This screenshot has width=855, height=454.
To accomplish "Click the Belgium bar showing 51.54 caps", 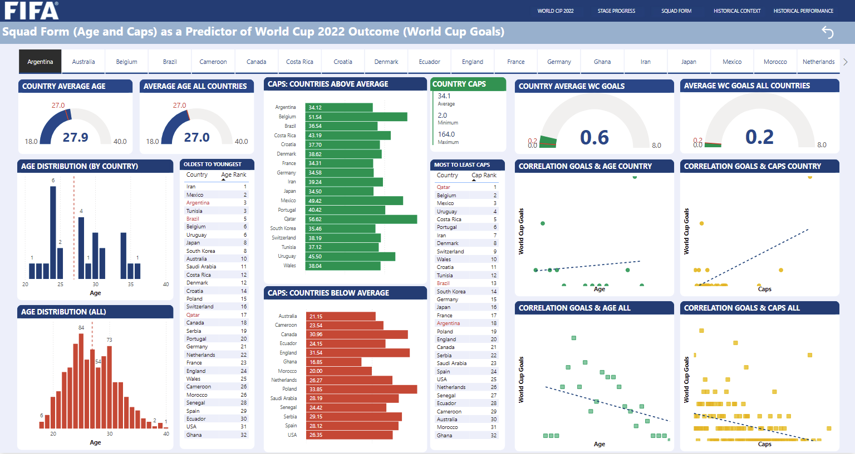I will (356, 117).
